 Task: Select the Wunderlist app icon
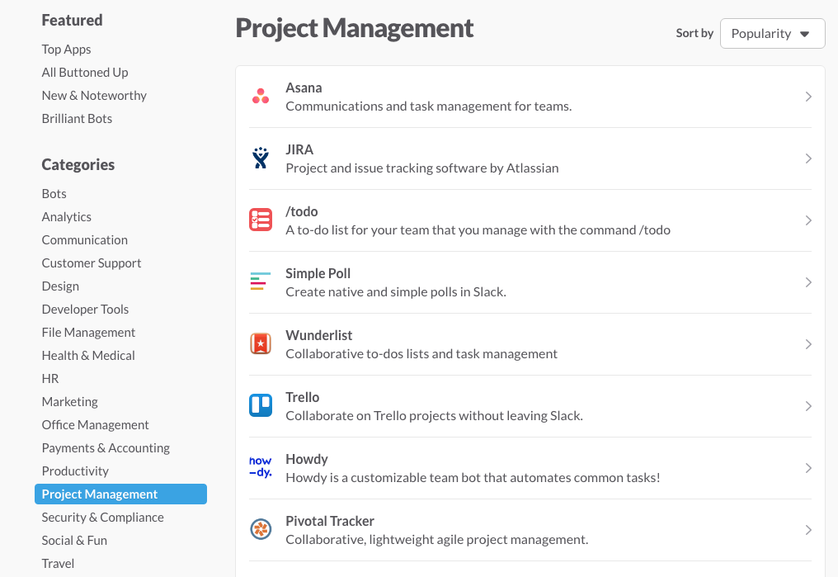click(x=261, y=343)
